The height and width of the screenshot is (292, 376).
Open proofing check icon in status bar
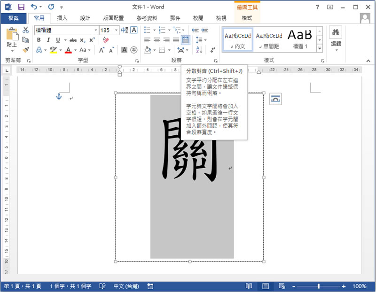(102, 286)
